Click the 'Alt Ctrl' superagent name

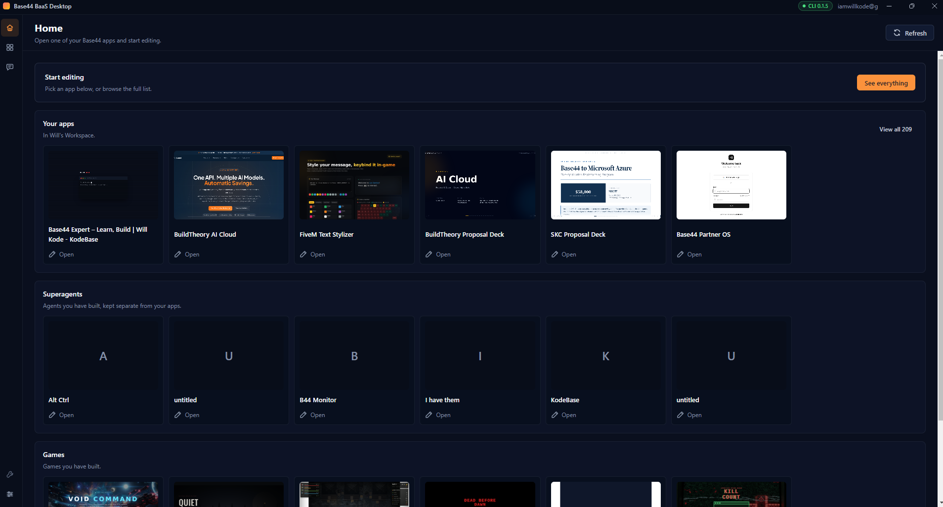click(59, 400)
